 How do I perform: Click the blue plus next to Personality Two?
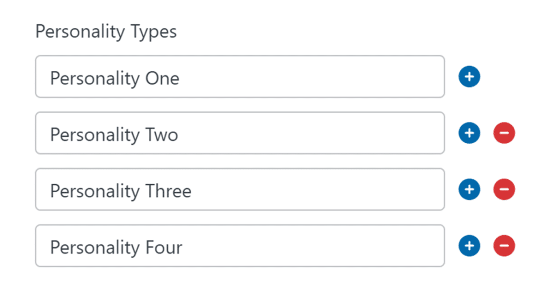coord(469,133)
